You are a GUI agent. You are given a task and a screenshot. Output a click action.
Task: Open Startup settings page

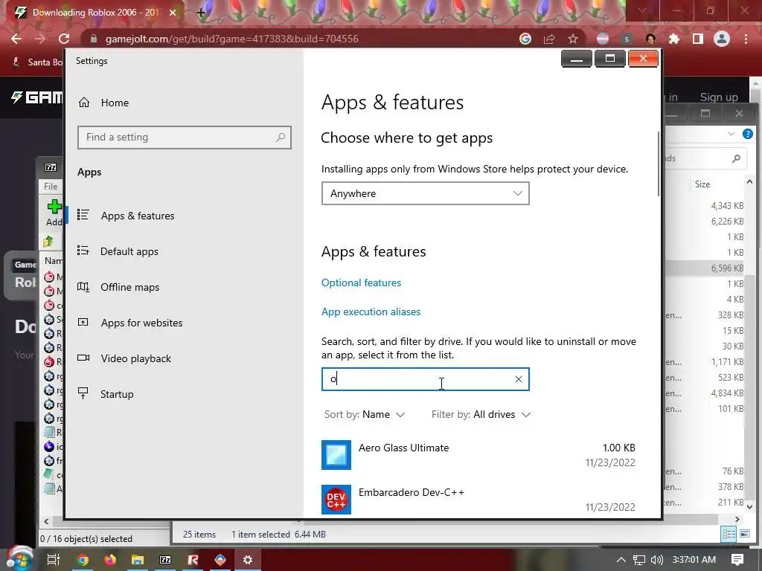(117, 394)
